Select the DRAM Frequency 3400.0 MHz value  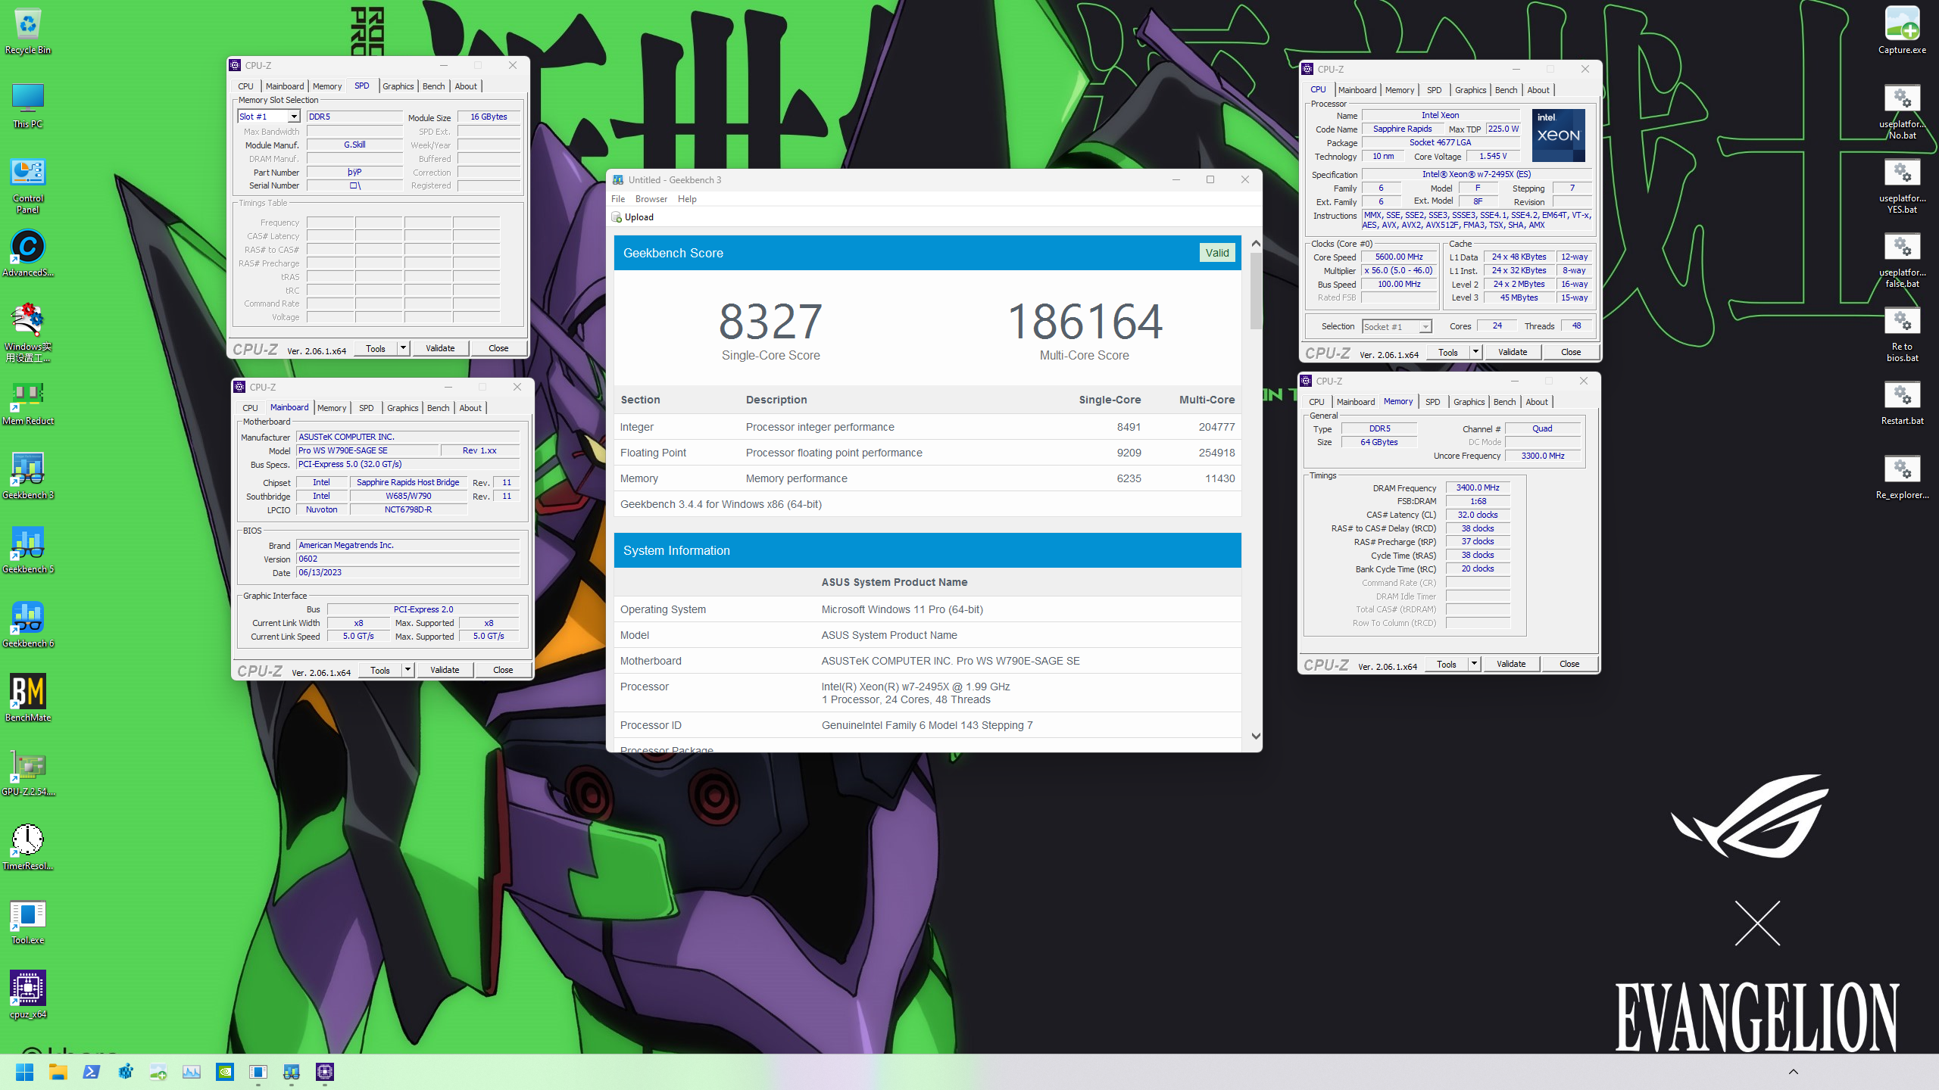pos(1477,488)
